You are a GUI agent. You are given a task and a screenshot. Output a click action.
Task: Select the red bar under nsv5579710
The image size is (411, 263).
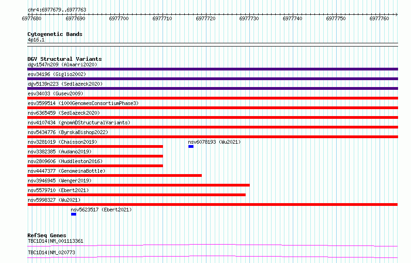click(x=137, y=195)
